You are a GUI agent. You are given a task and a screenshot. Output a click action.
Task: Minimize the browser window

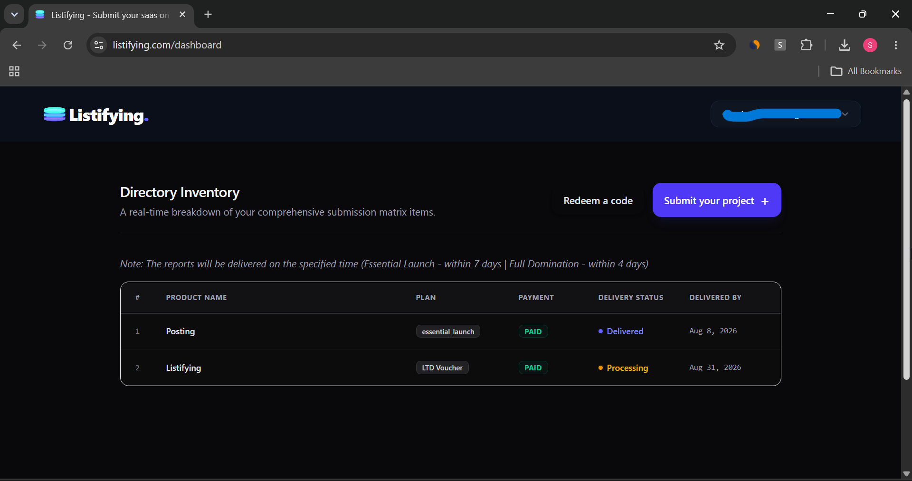coord(830,14)
